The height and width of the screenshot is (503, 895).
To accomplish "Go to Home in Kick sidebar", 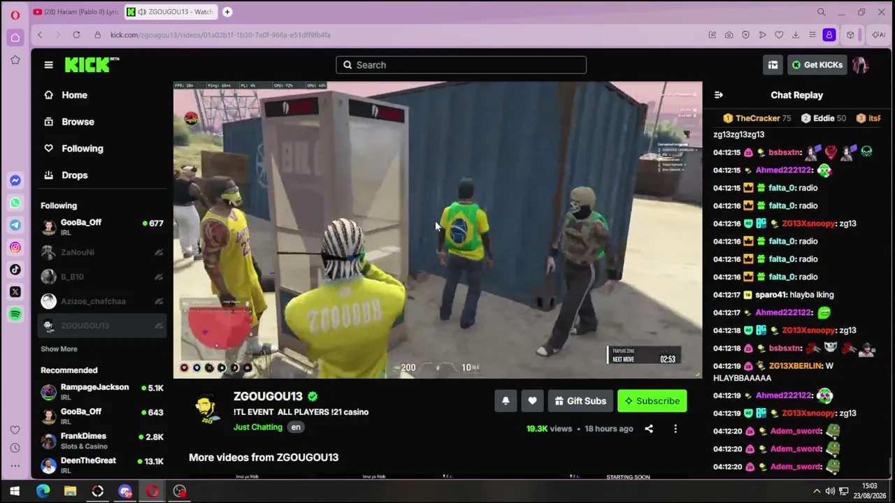I will [x=74, y=95].
